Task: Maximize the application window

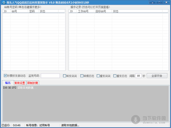Action: (159, 2)
